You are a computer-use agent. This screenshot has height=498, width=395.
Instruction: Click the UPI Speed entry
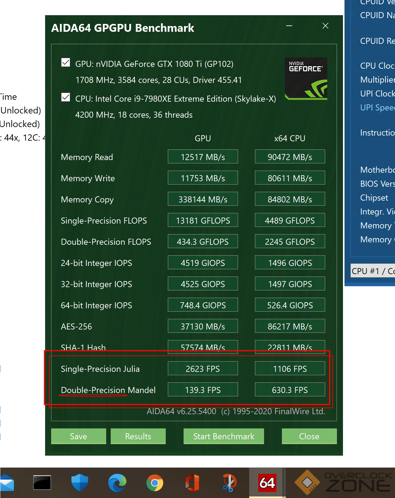(x=377, y=107)
